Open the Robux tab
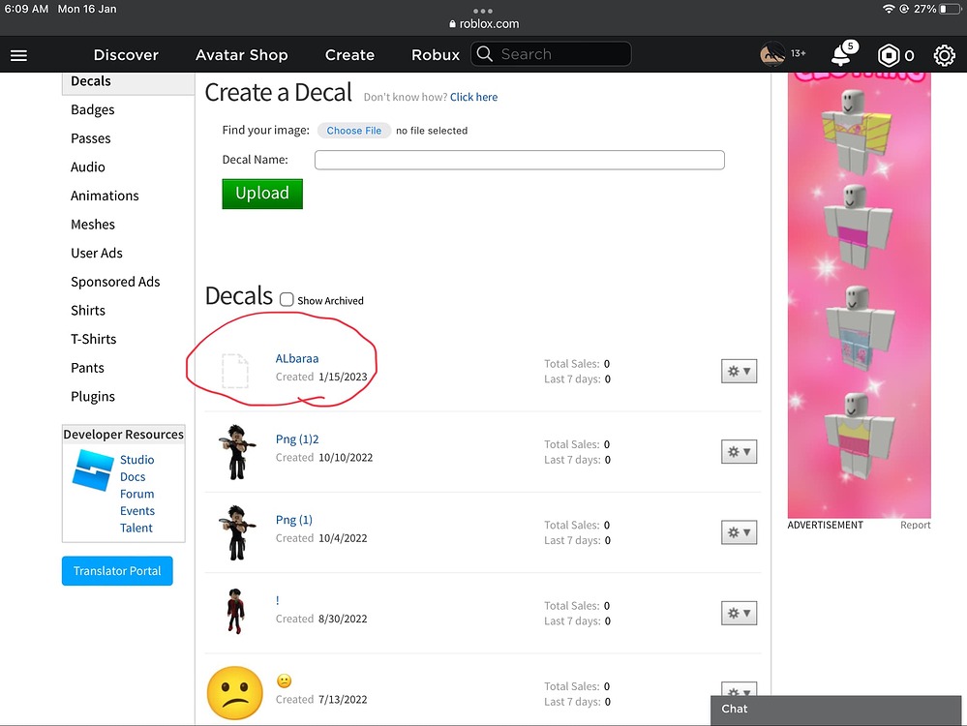Image resolution: width=967 pixels, height=726 pixels. (x=436, y=55)
